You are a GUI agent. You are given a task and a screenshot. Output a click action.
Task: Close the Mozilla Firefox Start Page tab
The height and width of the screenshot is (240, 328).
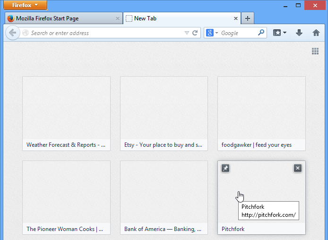click(x=118, y=18)
